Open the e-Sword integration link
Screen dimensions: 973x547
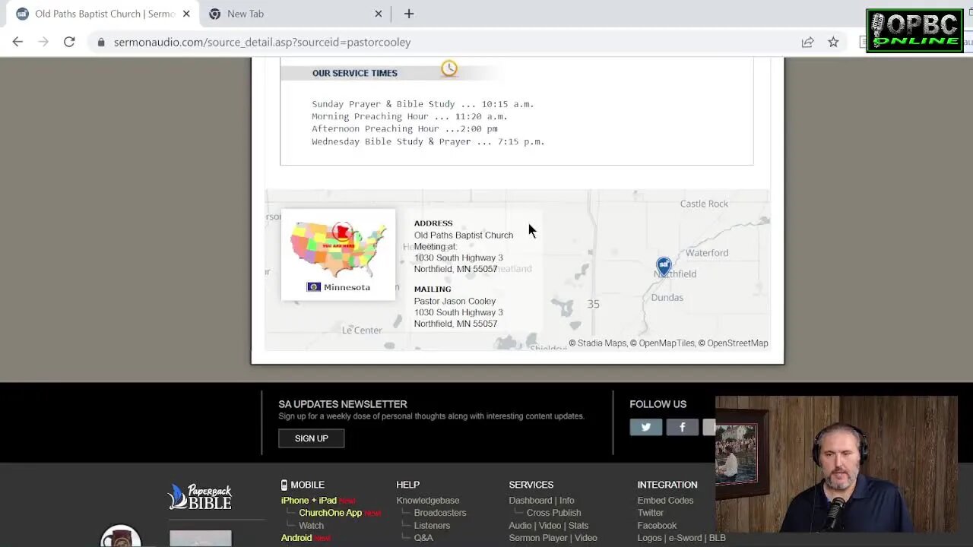[x=685, y=538]
